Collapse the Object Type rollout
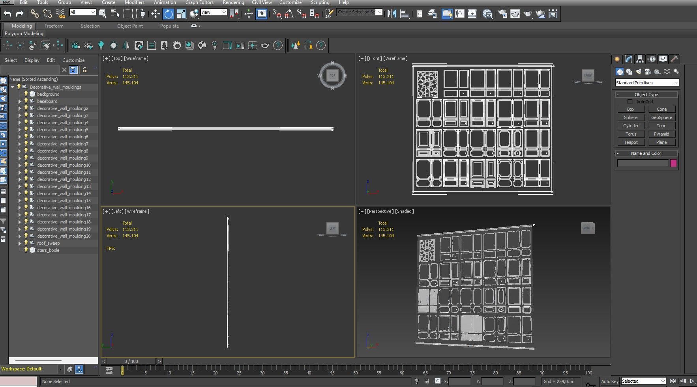 (646, 95)
